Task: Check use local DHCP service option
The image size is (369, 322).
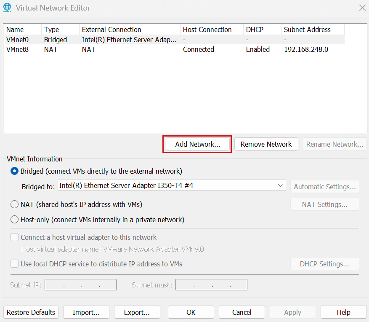Action: (14, 264)
